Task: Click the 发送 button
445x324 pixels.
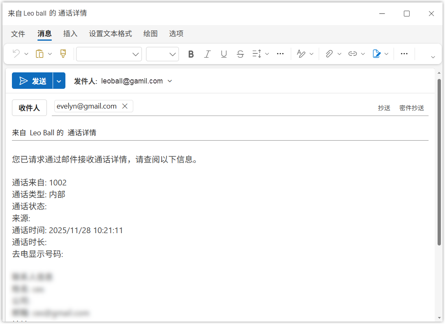Action: coord(32,81)
